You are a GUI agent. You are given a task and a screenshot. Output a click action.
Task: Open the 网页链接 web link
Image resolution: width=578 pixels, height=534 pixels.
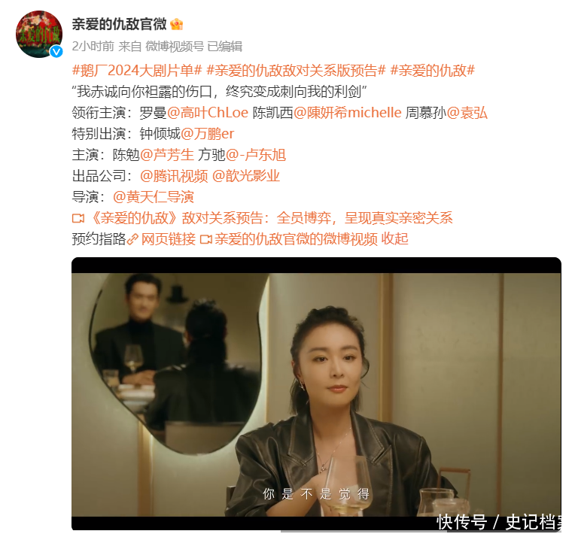click(169, 239)
